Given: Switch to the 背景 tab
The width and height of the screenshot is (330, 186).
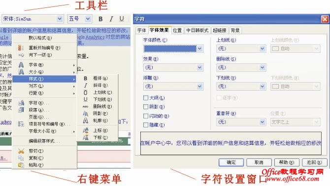Looking at the screenshot, I should (x=235, y=31).
